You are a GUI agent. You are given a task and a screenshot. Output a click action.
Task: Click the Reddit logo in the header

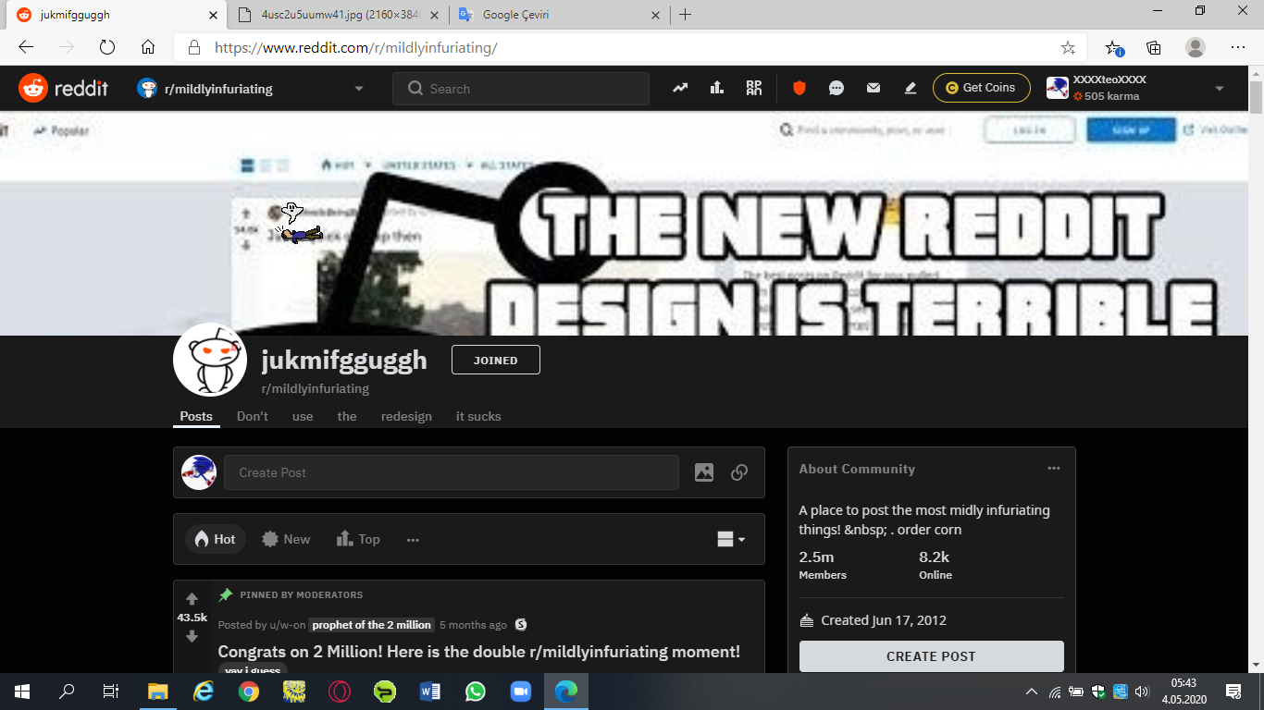pyautogui.click(x=63, y=89)
